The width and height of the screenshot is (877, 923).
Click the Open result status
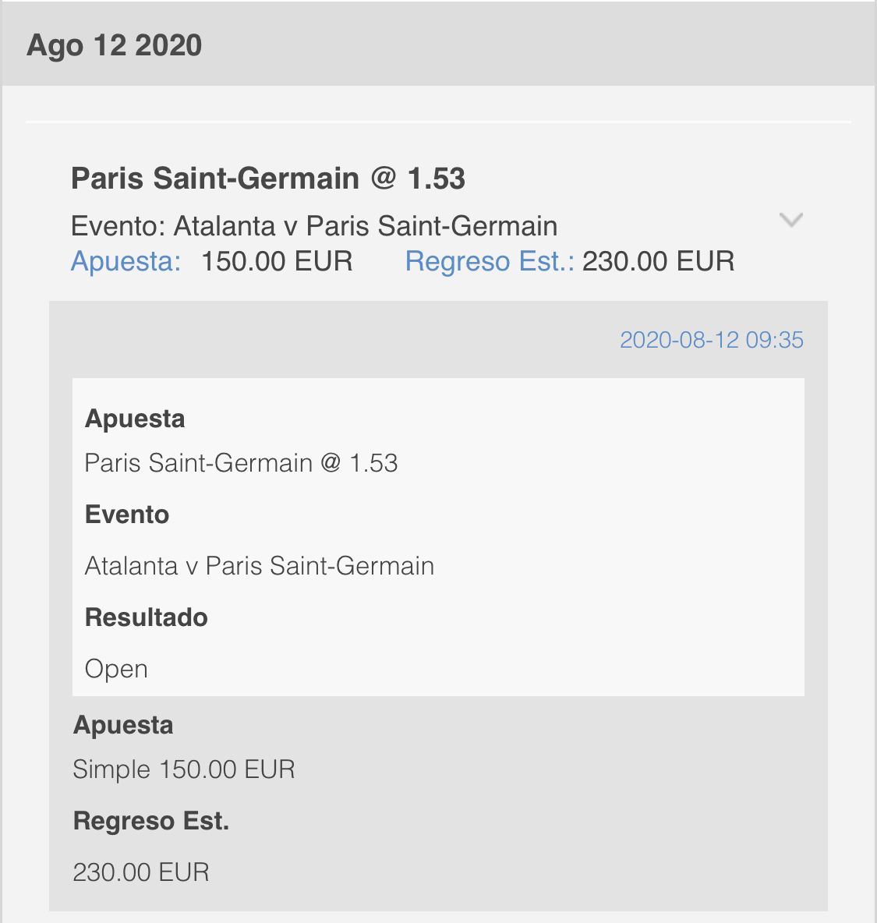pos(116,670)
